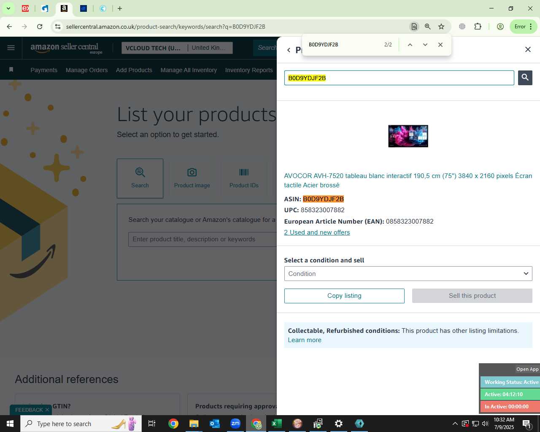Switch to the dark blue 'df' browser tab
540x432 pixels.
click(x=84, y=8)
